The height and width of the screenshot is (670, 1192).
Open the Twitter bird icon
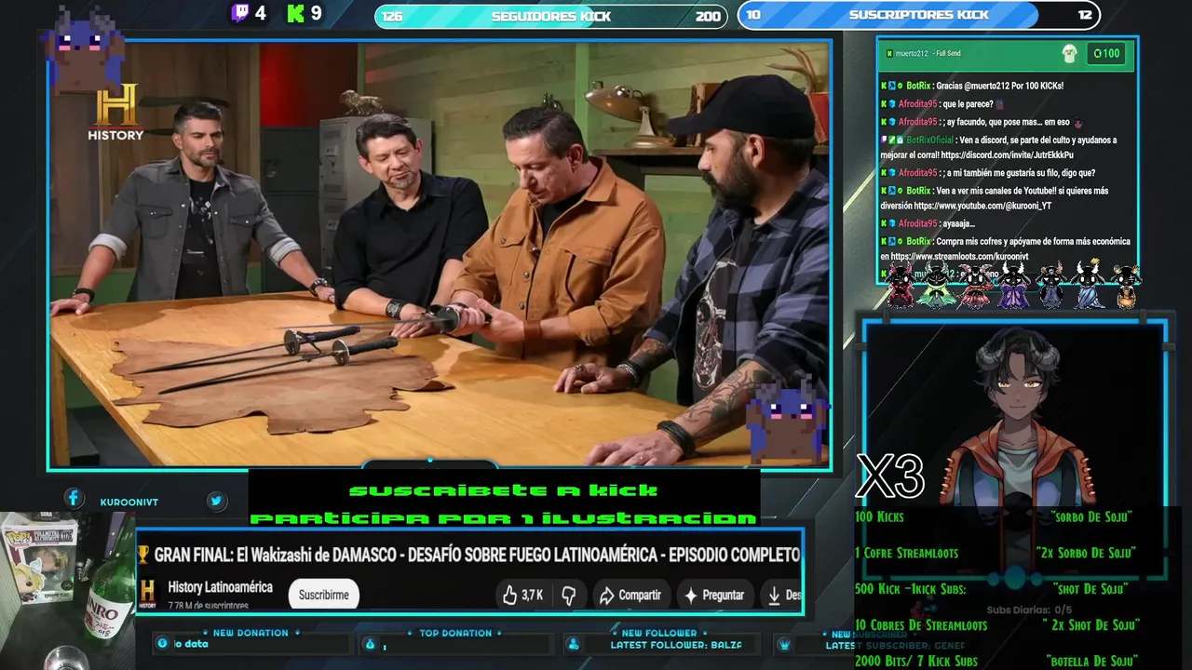[216, 501]
